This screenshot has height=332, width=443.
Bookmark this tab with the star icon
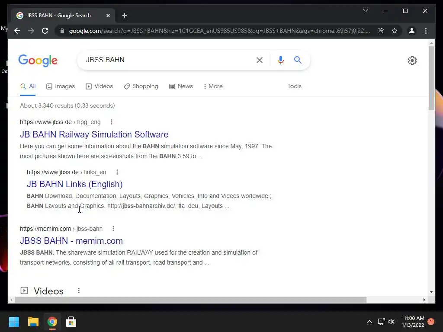(x=395, y=31)
